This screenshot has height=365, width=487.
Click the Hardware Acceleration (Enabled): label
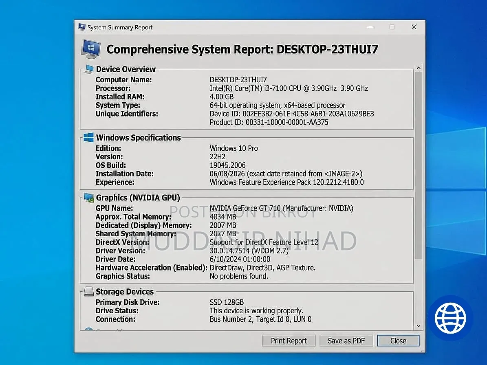click(x=152, y=268)
